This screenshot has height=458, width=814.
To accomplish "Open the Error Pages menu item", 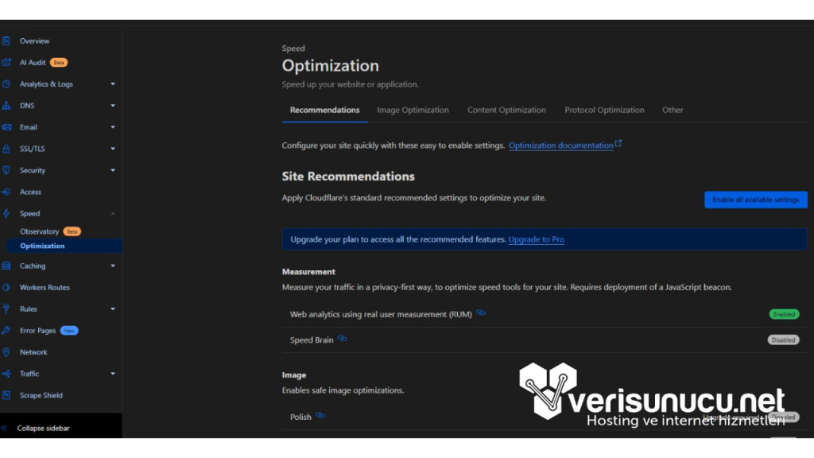I will [x=37, y=330].
